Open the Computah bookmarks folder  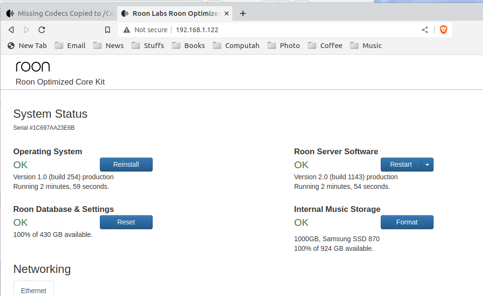tap(236, 46)
